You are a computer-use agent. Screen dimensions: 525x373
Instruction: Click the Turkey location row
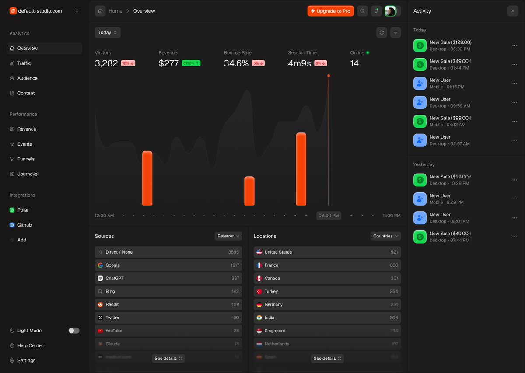coord(327,291)
